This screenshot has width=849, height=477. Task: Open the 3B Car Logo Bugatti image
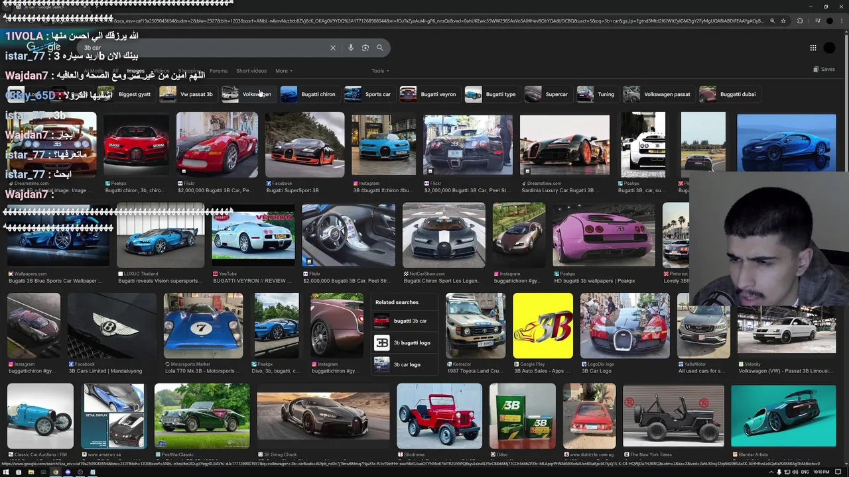click(625, 325)
